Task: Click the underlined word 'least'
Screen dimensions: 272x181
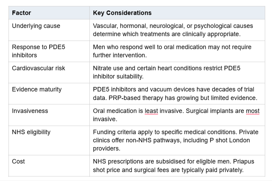Action: [x=151, y=111]
